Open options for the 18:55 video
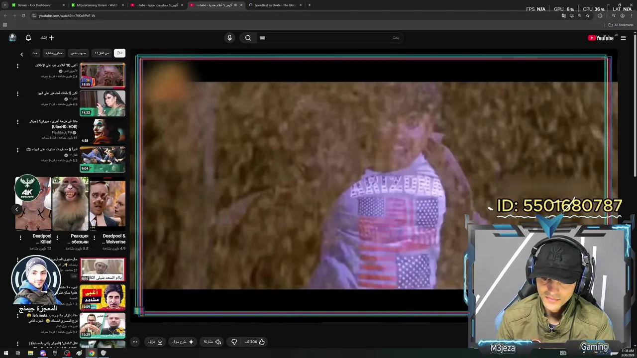Viewport: 637px width, 358px height. pyautogui.click(x=17, y=66)
